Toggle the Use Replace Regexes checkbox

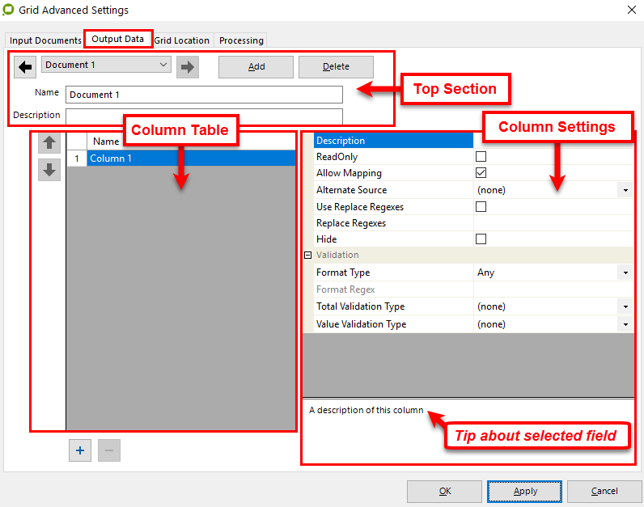481,207
